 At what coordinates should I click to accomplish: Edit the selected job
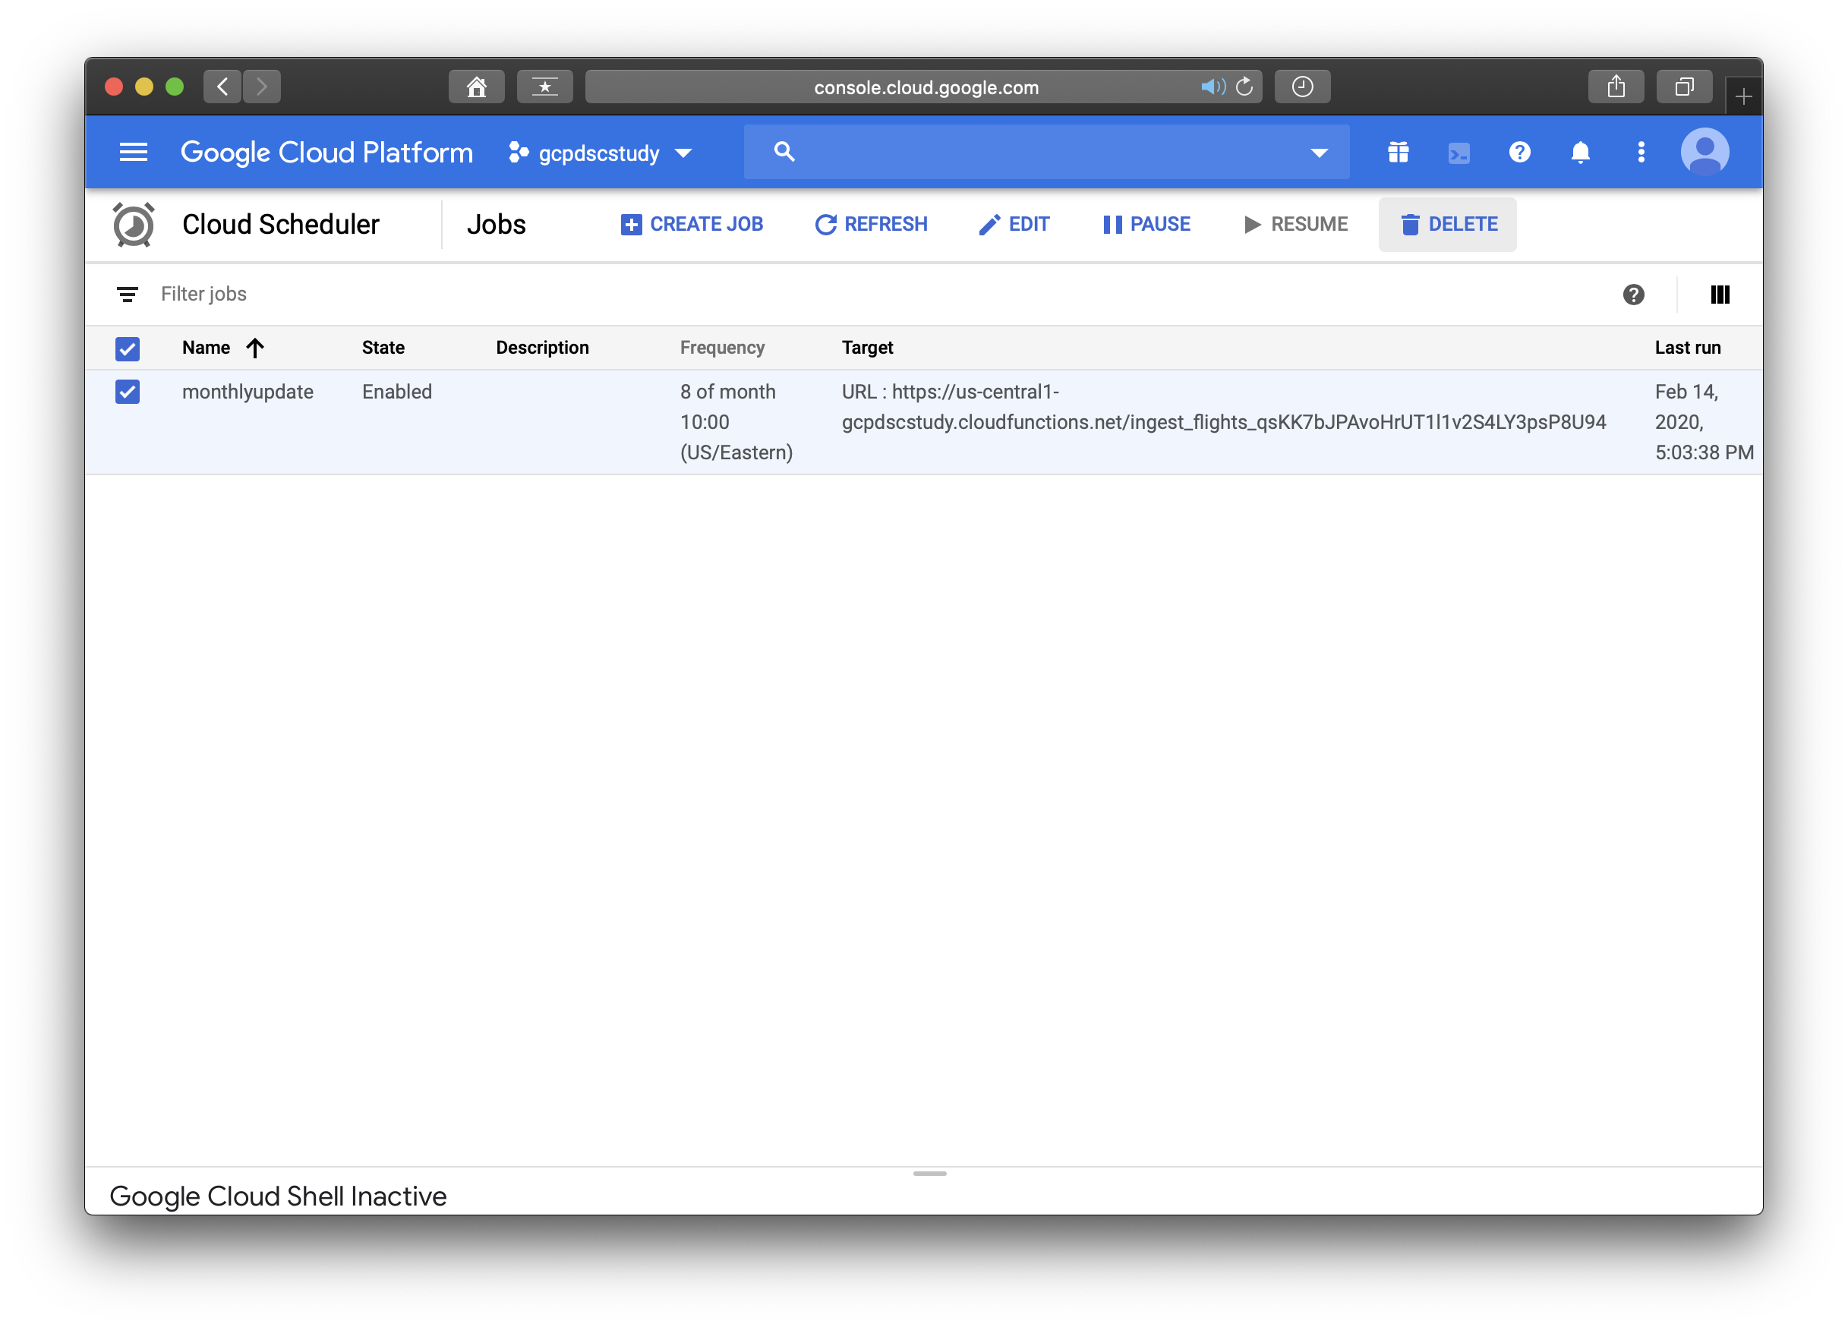(x=1014, y=224)
